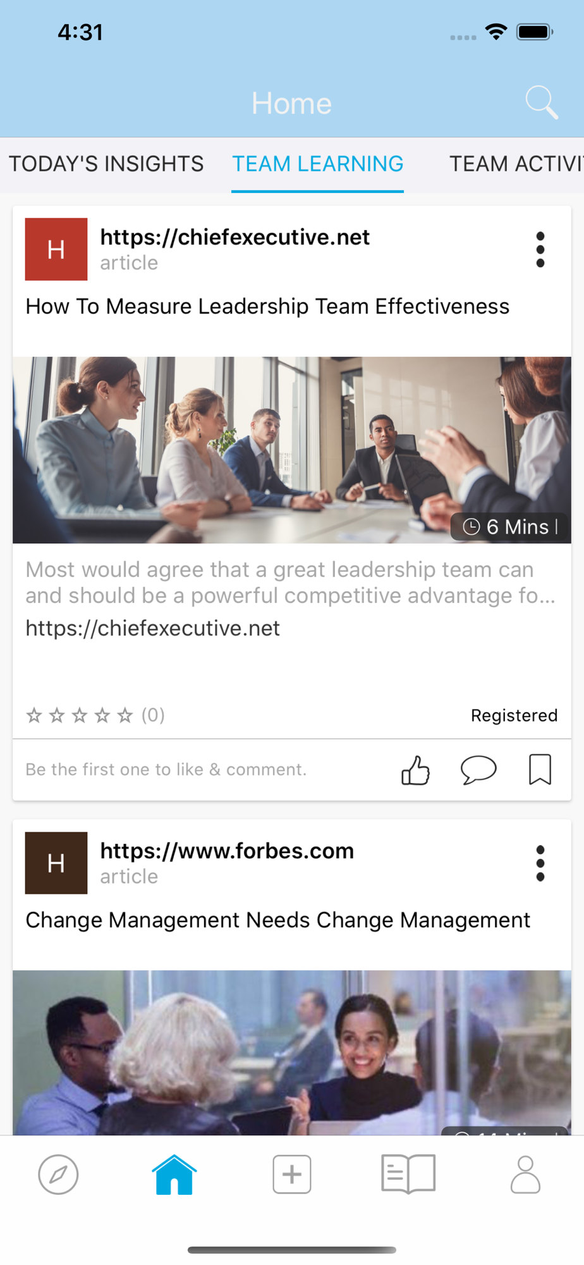Viewport: 584px width, 1265px height.
Task: Open the three-dot menu on the forbes.com card
Action: [540, 863]
